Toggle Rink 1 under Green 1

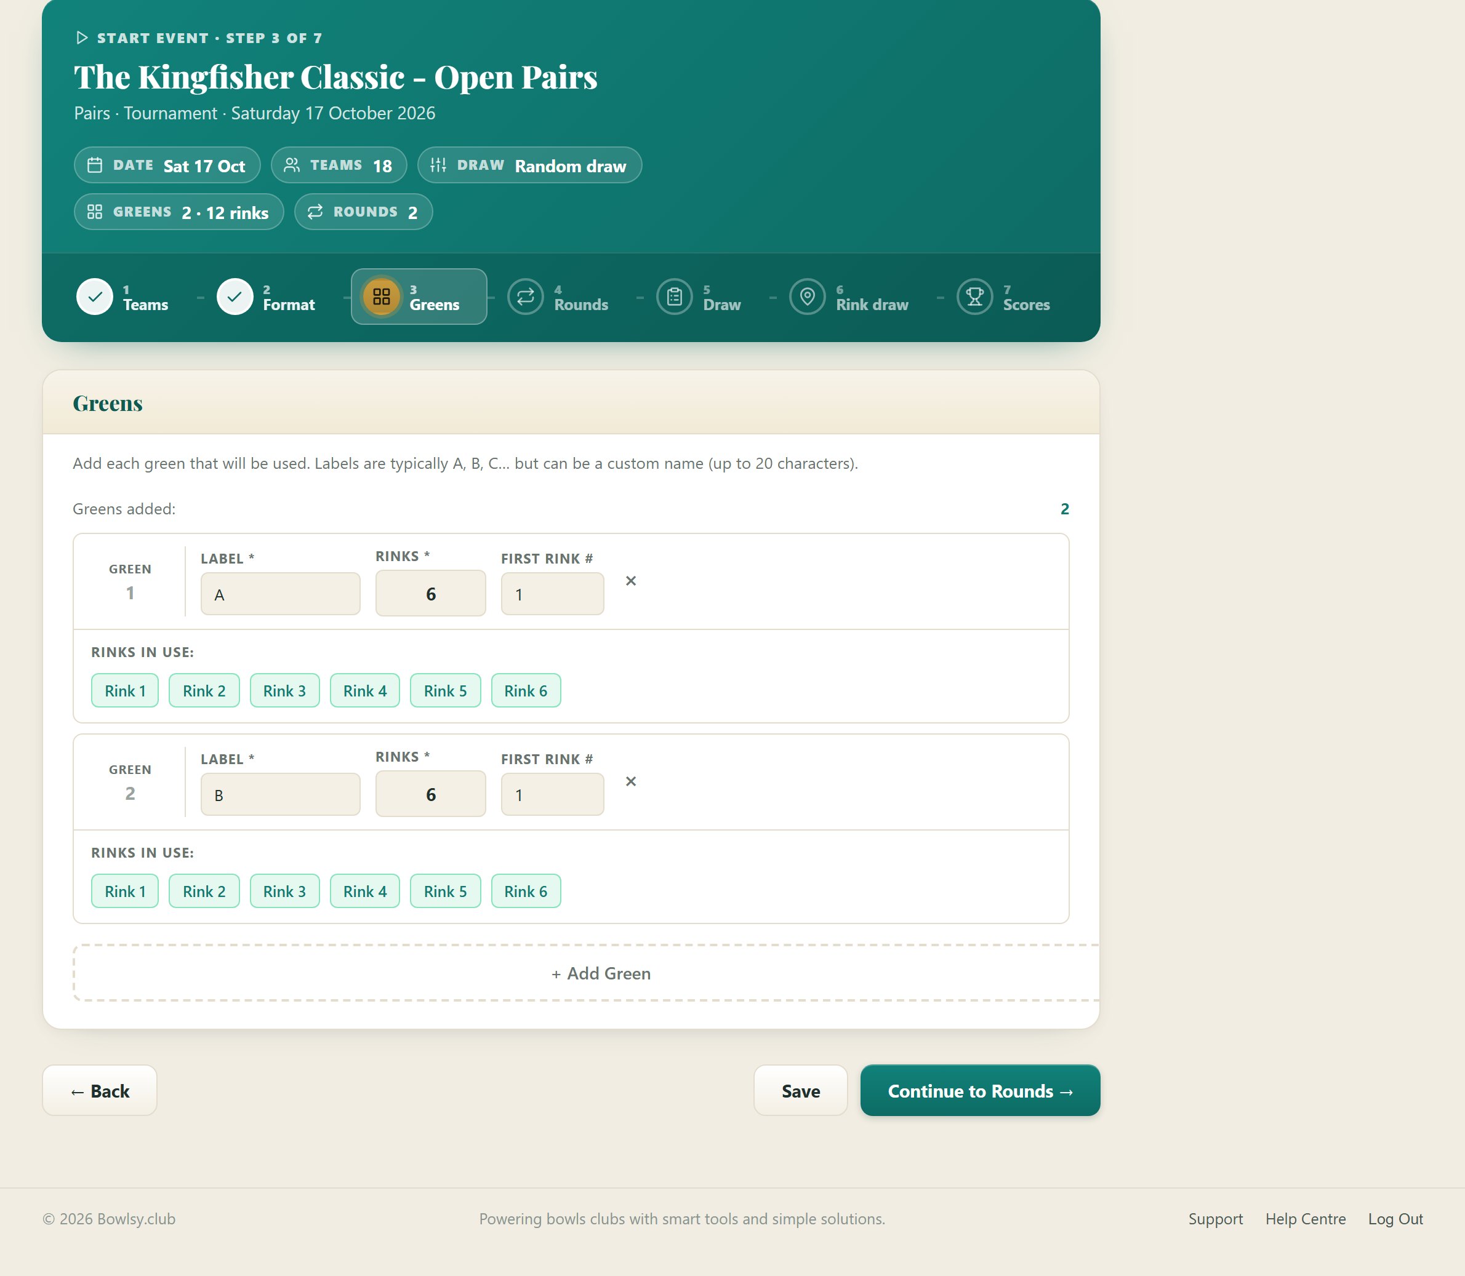coord(125,691)
